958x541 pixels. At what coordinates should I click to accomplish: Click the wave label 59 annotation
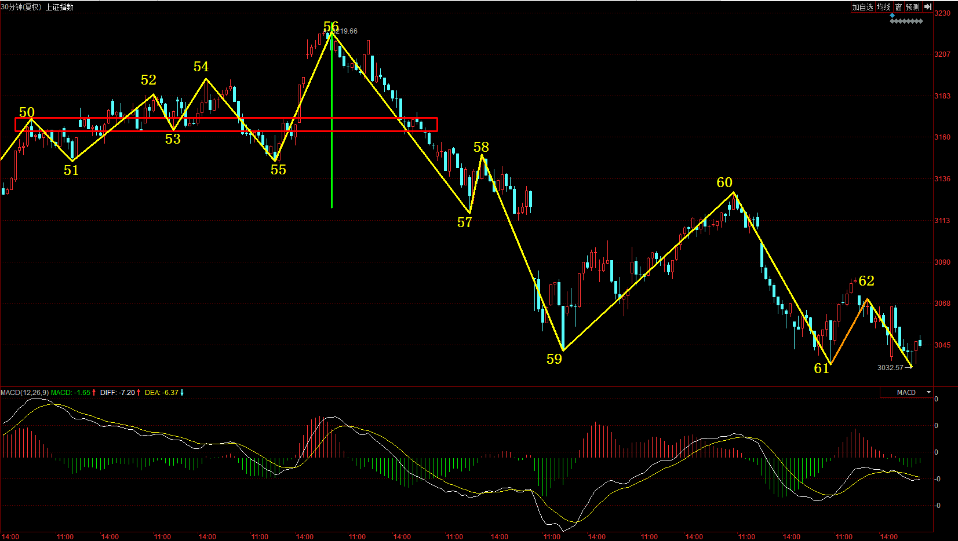[x=554, y=359]
